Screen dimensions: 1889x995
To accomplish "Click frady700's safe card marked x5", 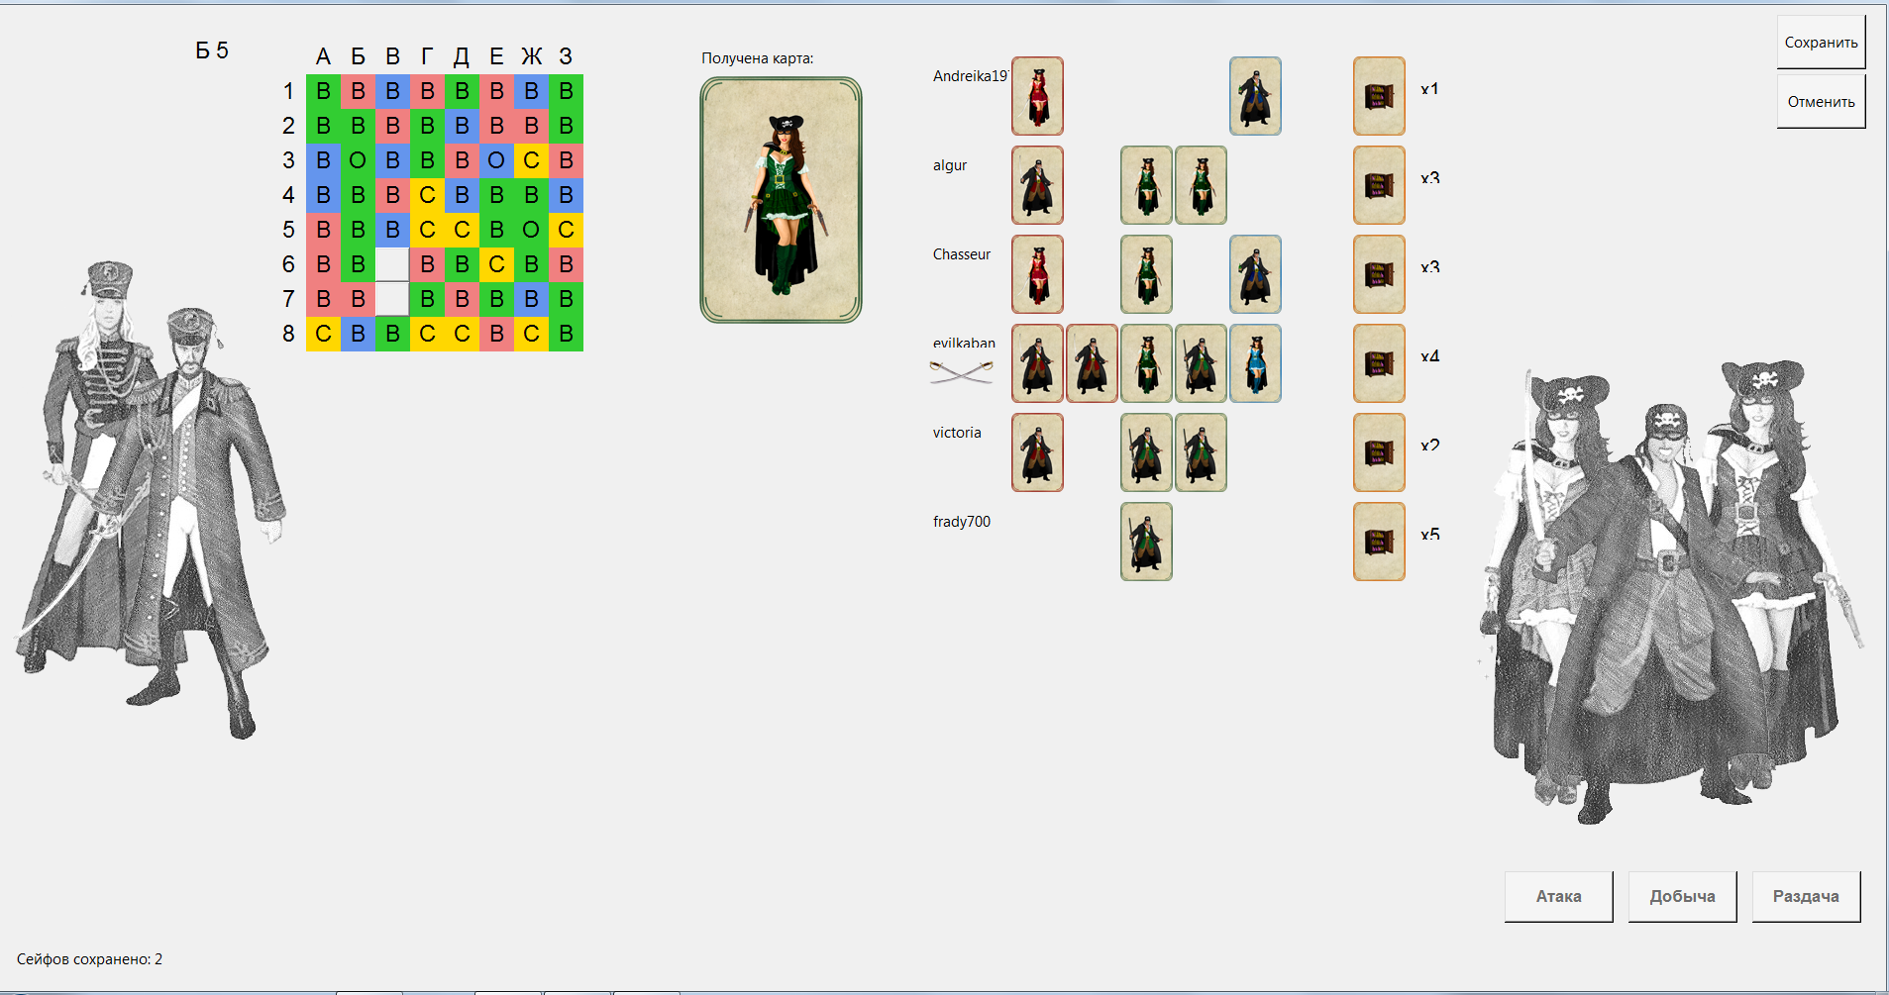I will 1379,542.
